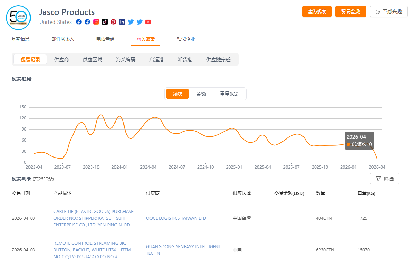Open the 海关编码 sub-tab
This screenshot has width=410, height=260.
tap(126, 60)
